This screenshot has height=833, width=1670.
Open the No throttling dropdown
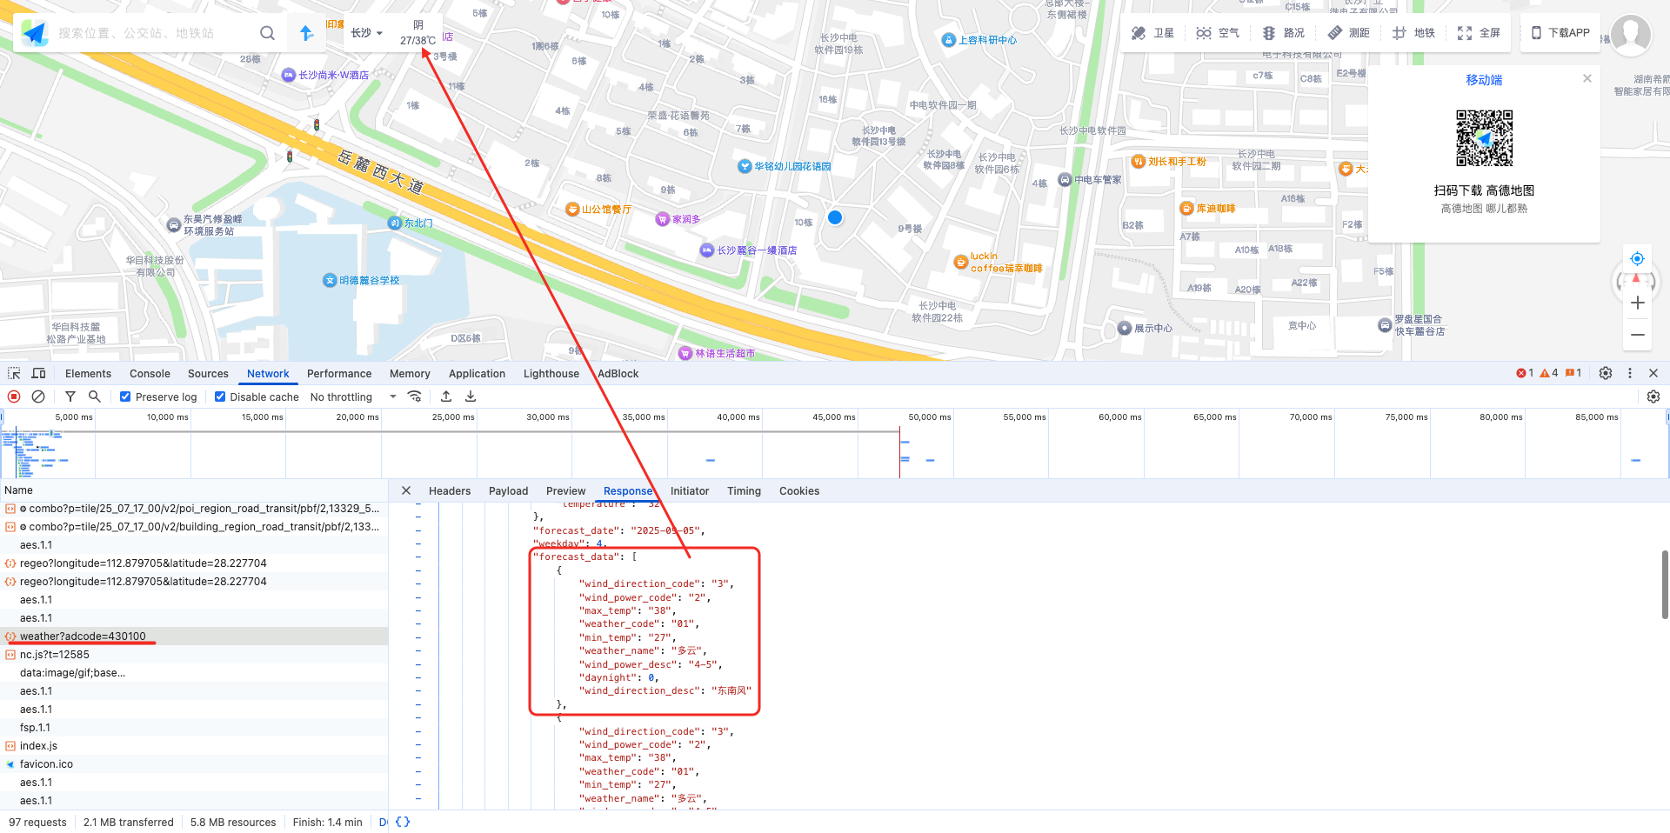point(352,397)
